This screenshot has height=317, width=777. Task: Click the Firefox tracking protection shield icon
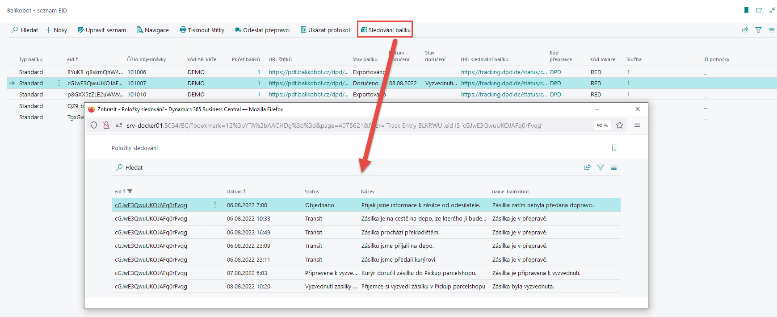click(94, 125)
